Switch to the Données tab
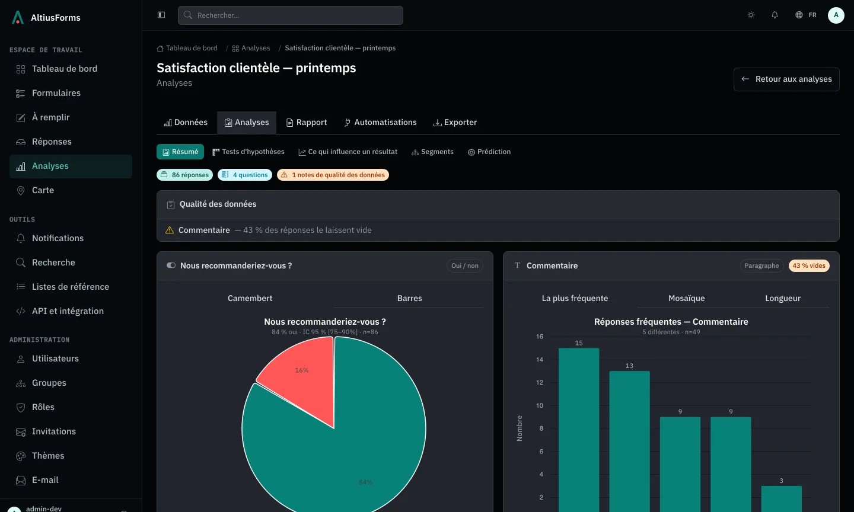 point(186,122)
